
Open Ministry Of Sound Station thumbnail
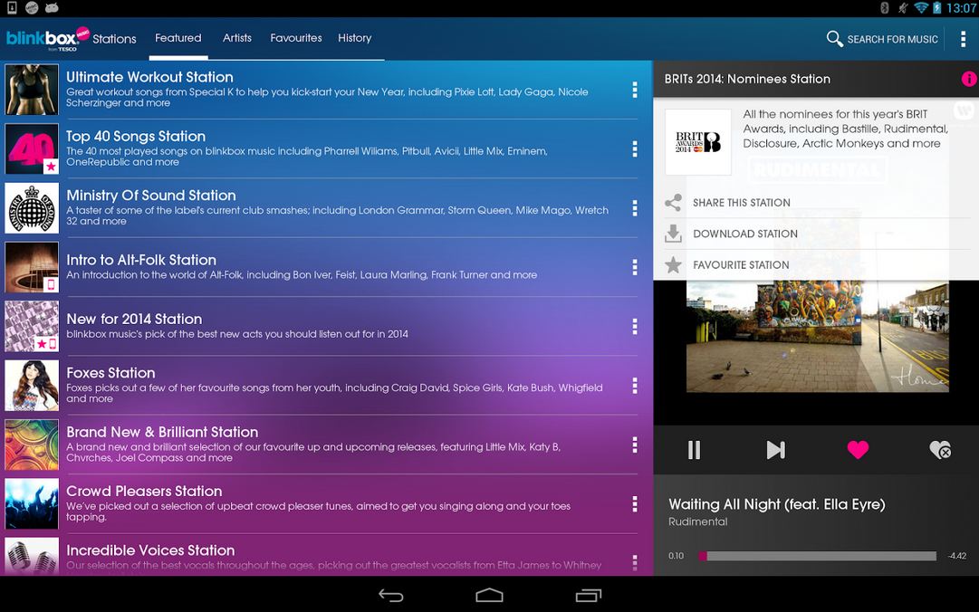[32, 207]
